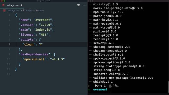169x95 pixels.
Task: Click the "main" key in editor
Action: [x=24, y=30]
